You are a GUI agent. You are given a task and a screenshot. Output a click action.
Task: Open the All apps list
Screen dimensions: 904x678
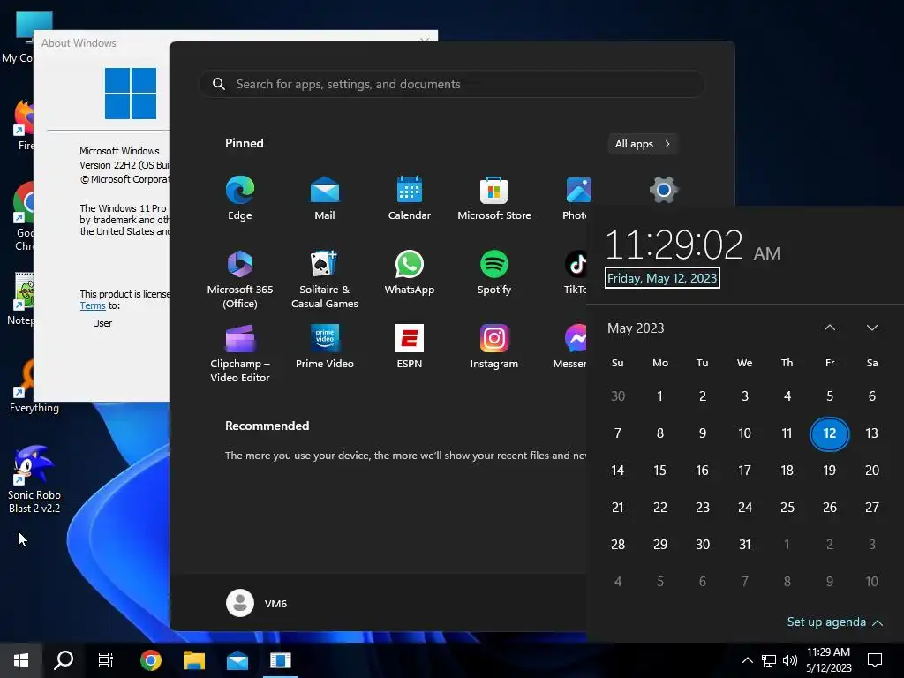(643, 144)
